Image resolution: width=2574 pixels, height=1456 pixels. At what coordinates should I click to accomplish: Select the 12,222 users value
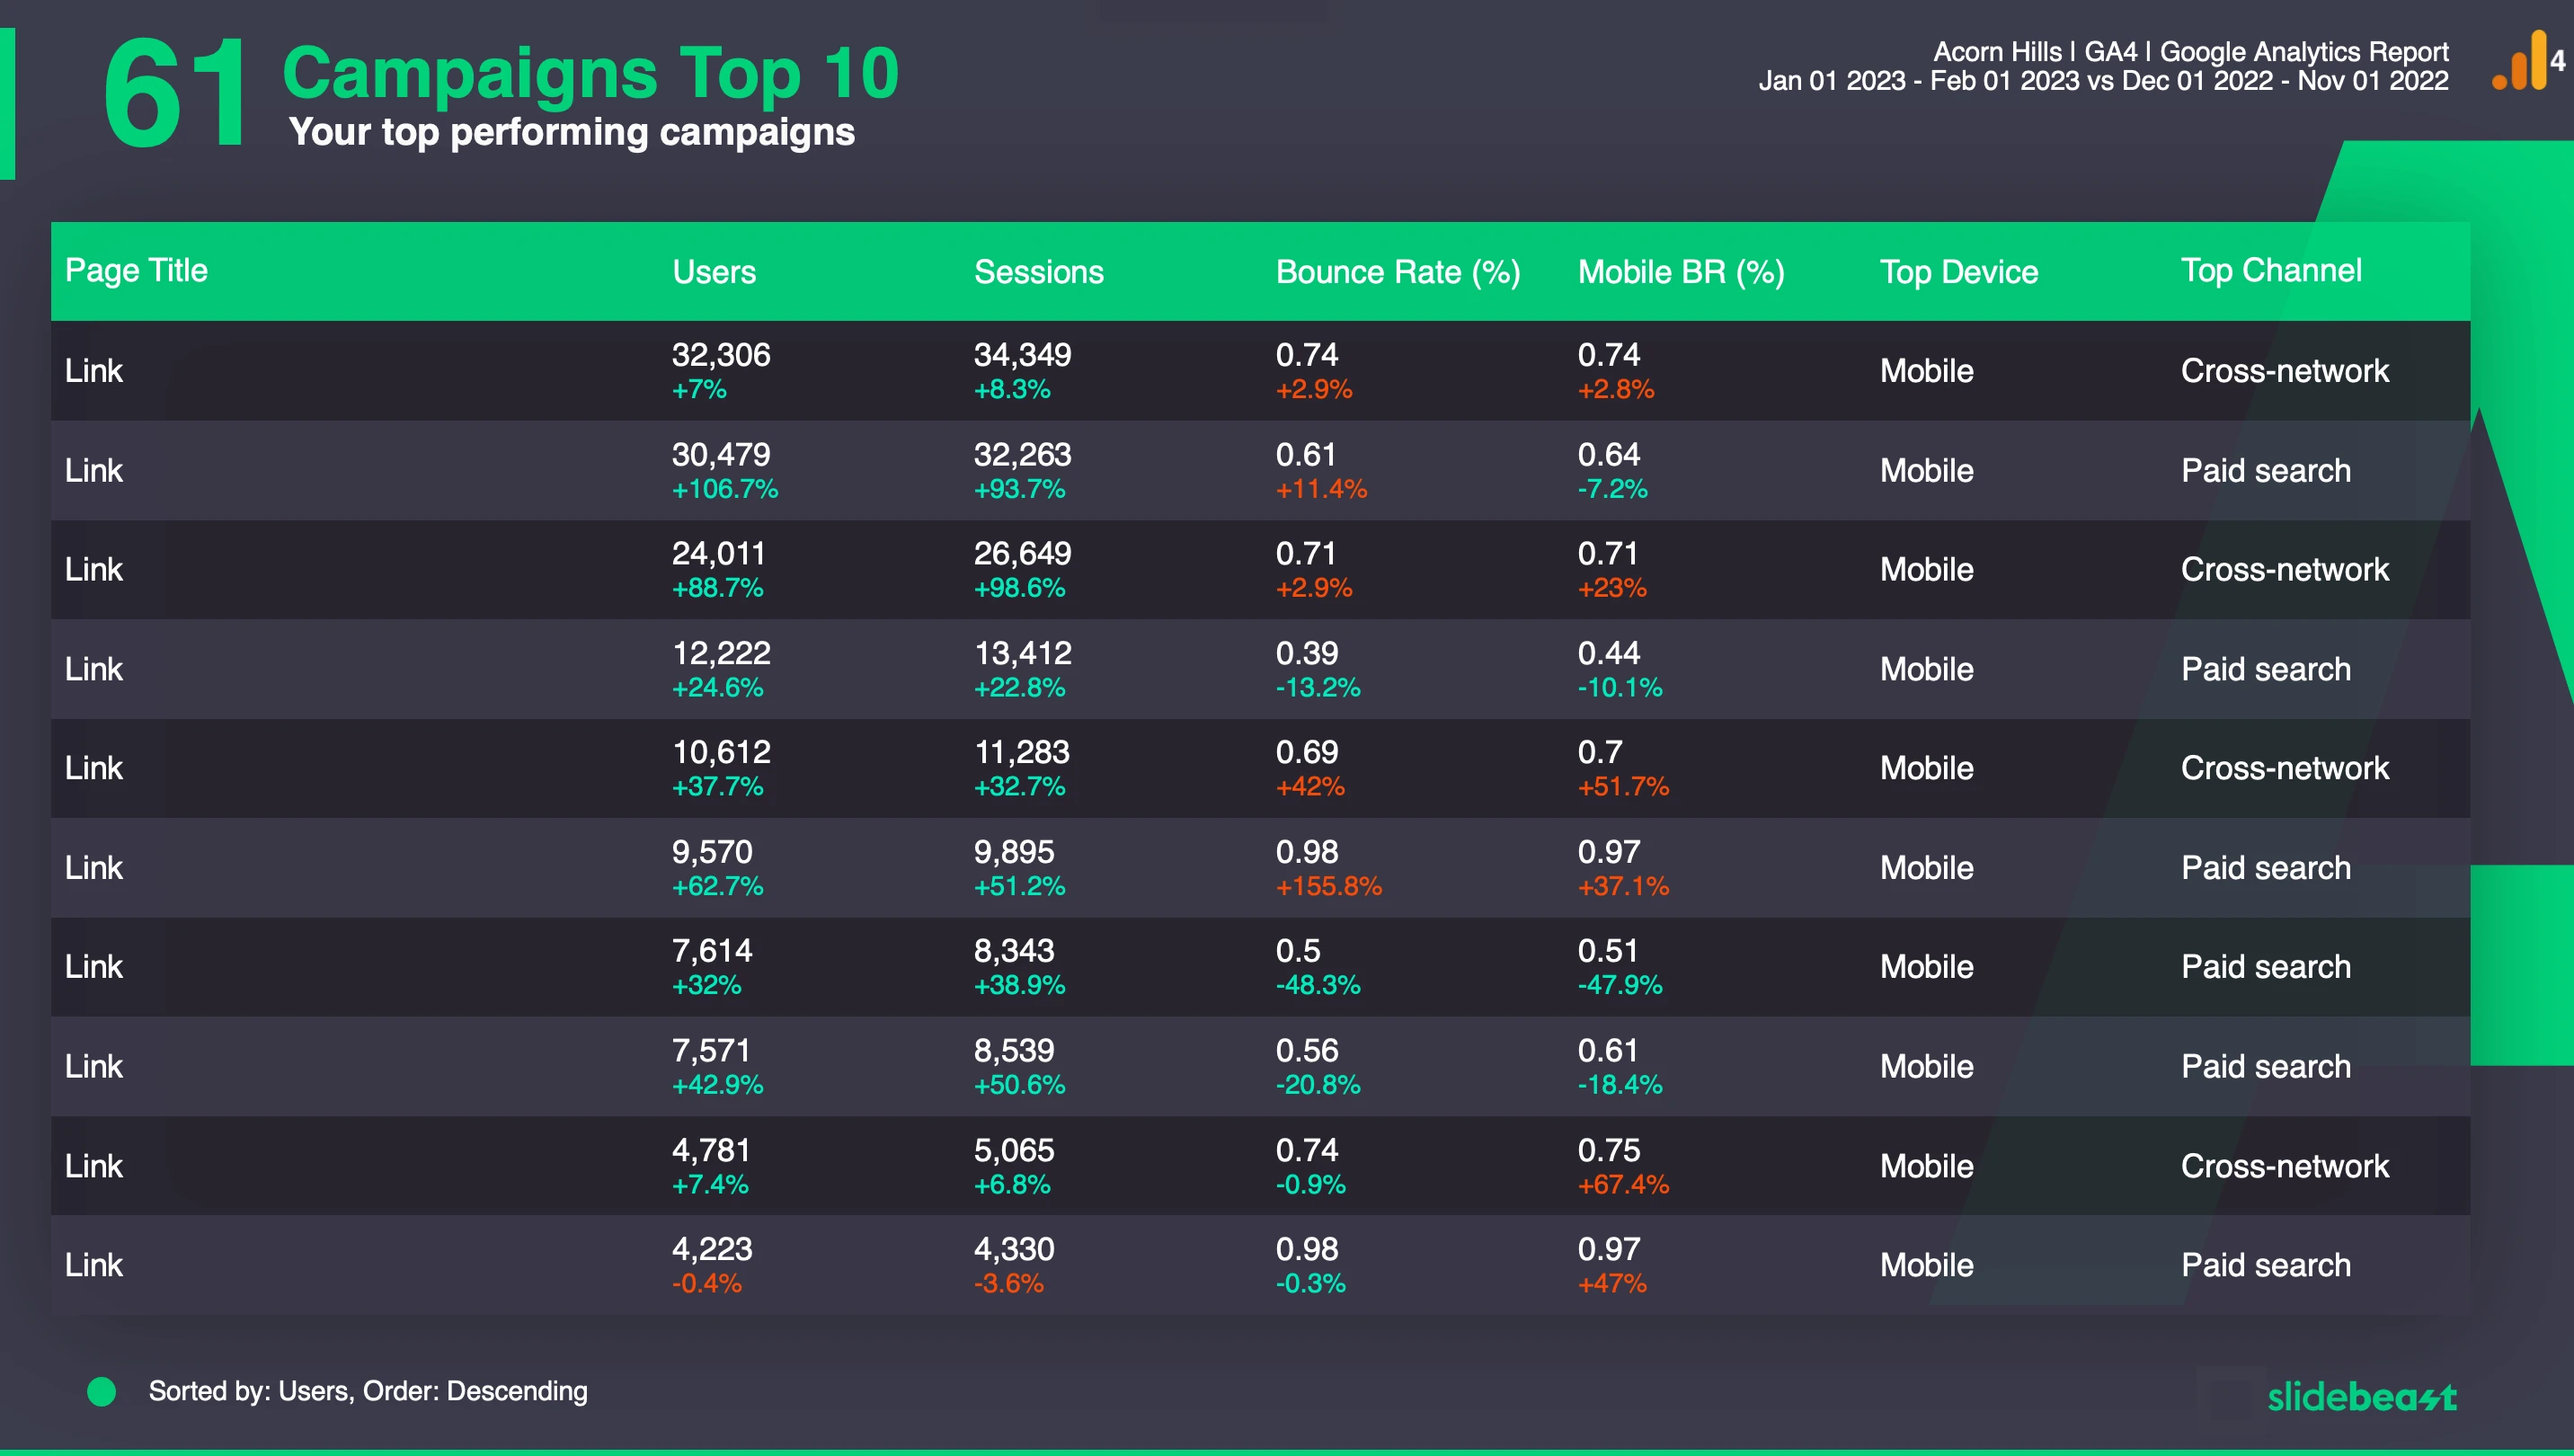pyautogui.click(x=721, y=653)
